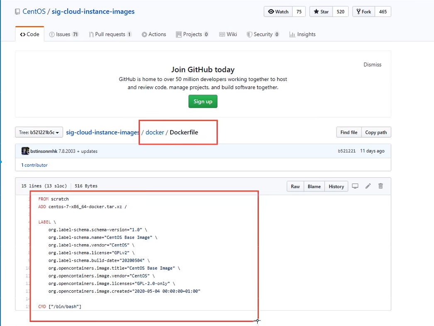
Task: Click the '11 days ago' timestamp
Action: coord(372,151)
